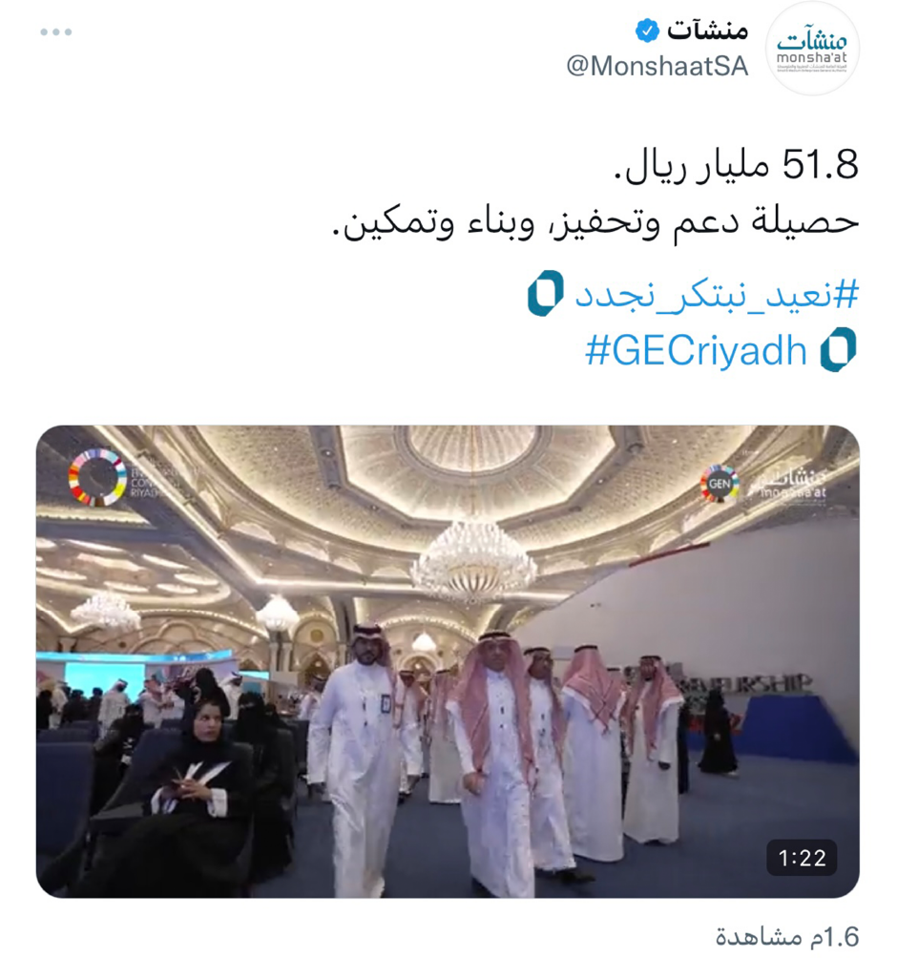
Task: Open the #GECriyadh hashtag
Action: pos(697,350)
